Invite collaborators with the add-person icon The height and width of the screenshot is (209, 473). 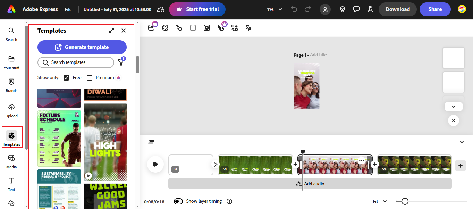(325, 9)
